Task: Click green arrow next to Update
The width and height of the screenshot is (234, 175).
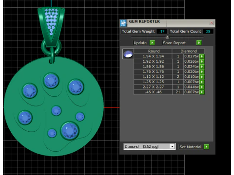Action: pos(152,43)
